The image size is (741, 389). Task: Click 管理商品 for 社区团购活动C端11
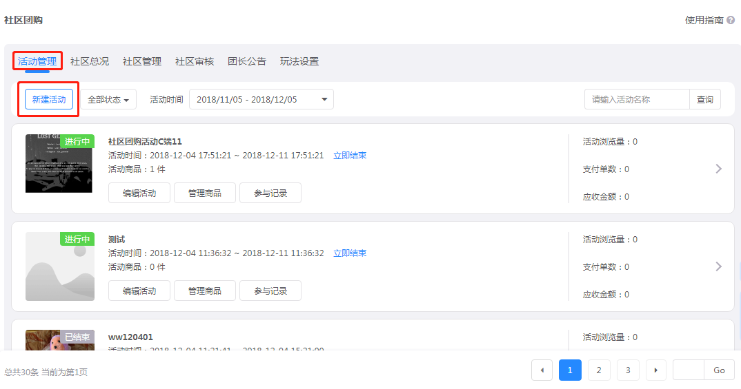tap(205, 193)
